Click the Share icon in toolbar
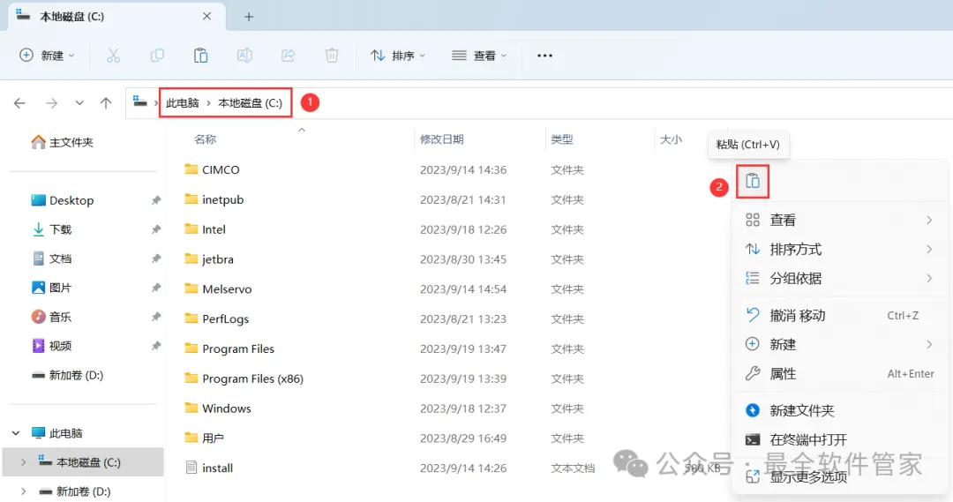 288,56
